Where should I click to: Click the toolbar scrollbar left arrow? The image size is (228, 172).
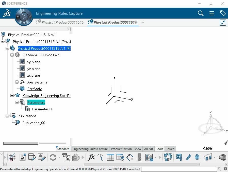[x=5, y=164]
